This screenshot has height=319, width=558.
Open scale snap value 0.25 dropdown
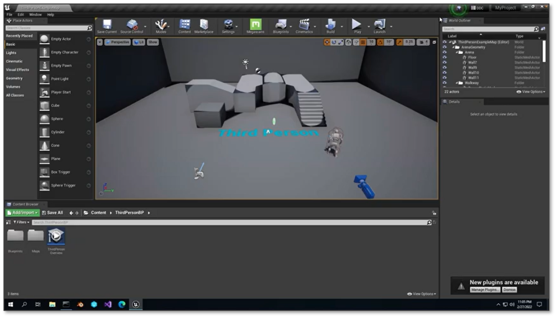point(409,42)
